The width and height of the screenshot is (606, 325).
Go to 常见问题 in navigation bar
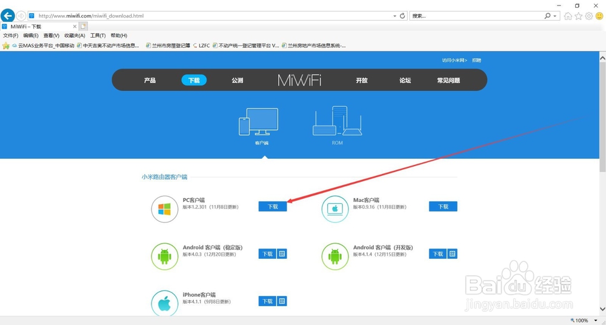[448, 81]
